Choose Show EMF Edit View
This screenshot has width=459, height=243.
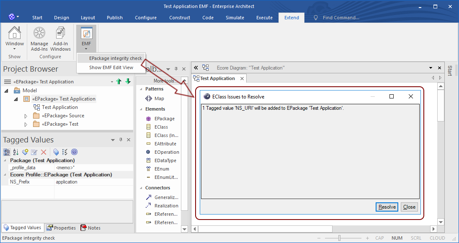coord(111,67)
